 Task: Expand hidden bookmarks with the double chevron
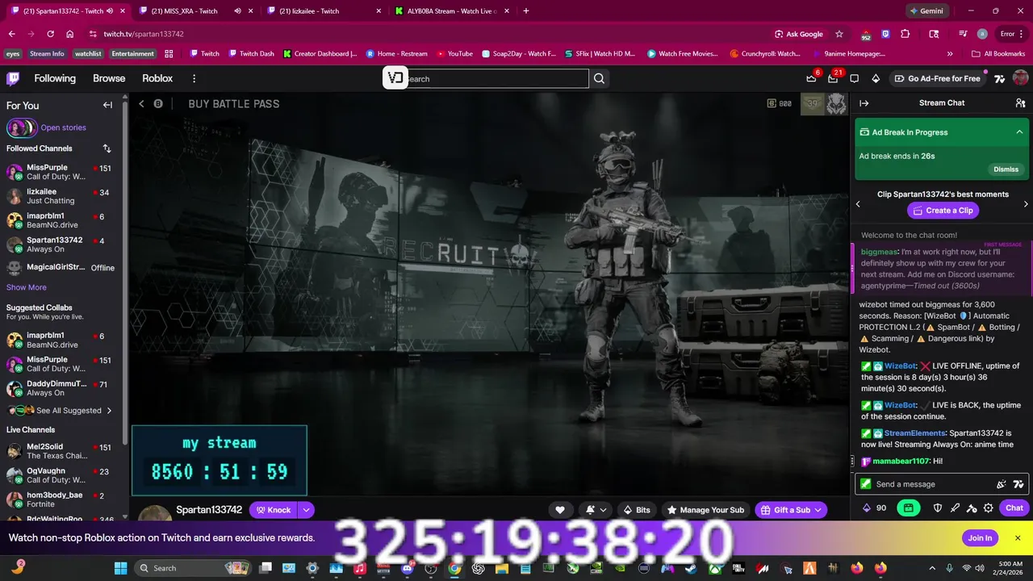[x=950, y=53]
